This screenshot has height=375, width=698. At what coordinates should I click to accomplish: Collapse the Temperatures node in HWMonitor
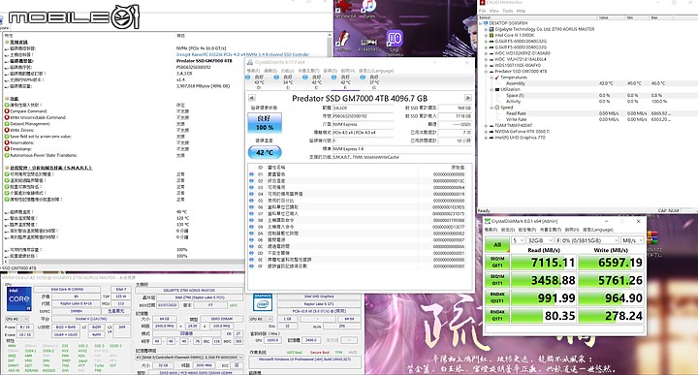[x=492, y=78]
